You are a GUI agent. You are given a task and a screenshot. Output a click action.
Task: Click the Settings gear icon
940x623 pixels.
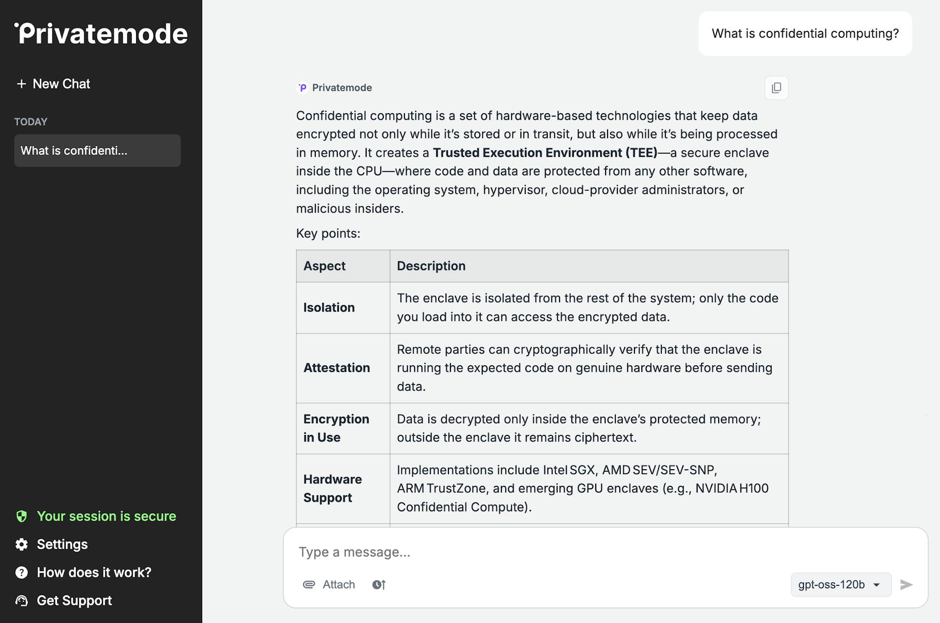(22, 544)
